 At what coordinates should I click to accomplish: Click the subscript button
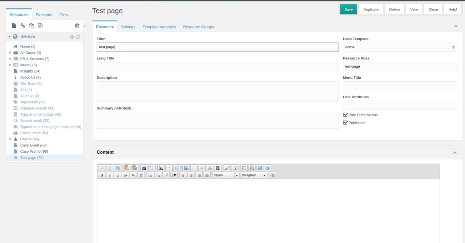133,175
